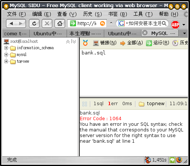
Task: Click the orange feed icon in the address bar
Action: pyautogui.click(x=102, y=23)
